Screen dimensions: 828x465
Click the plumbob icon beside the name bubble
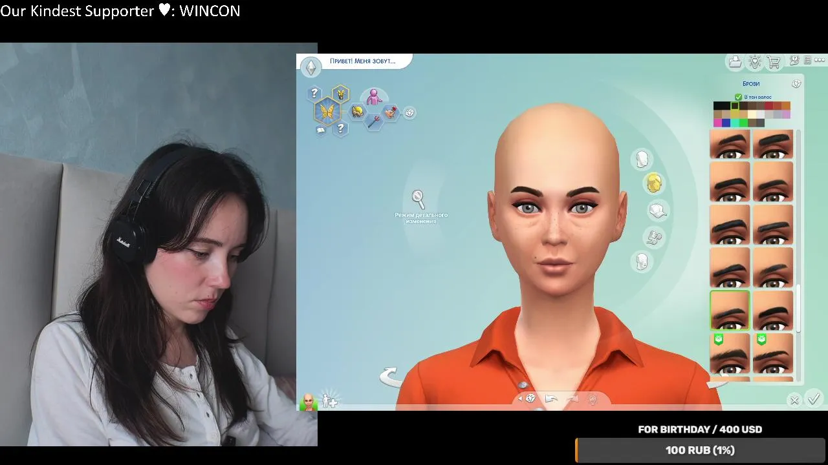[x=311, y=67]
